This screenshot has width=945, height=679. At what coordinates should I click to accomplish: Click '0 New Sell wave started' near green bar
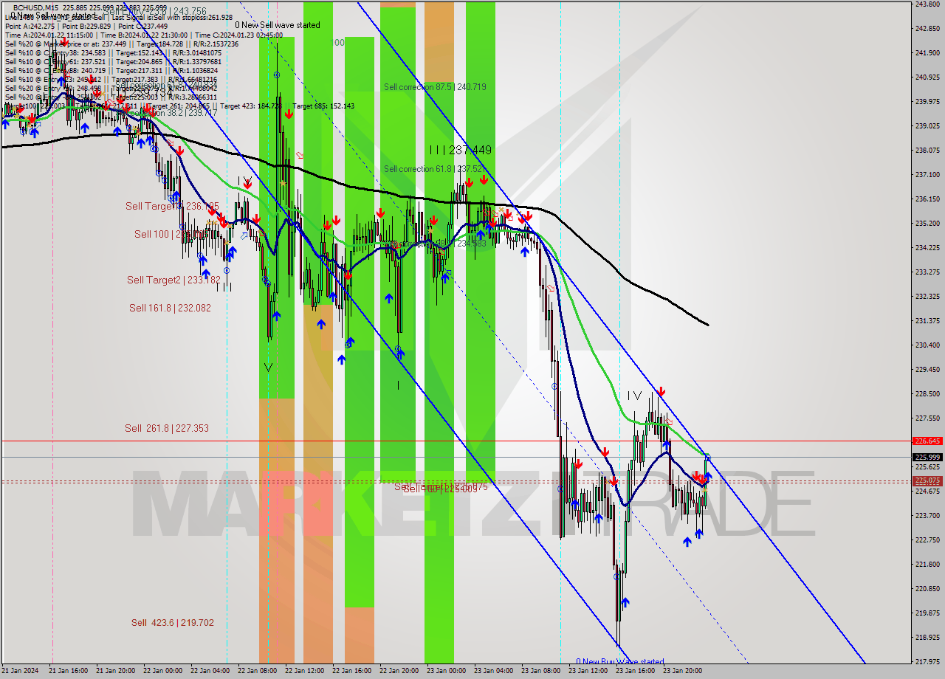click(x=278, y=25)
